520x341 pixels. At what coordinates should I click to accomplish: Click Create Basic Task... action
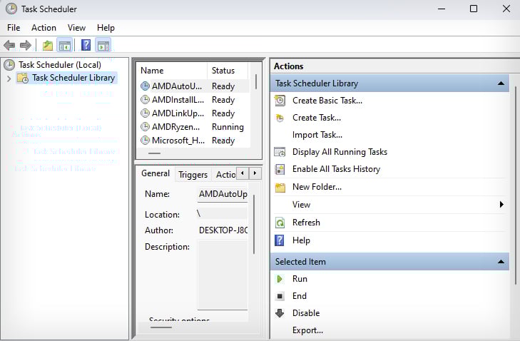327,101
